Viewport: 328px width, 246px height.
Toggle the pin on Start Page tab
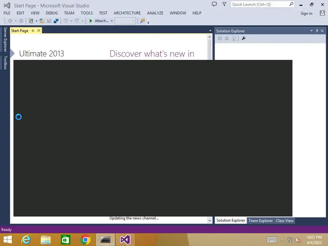tap(33, 31)
